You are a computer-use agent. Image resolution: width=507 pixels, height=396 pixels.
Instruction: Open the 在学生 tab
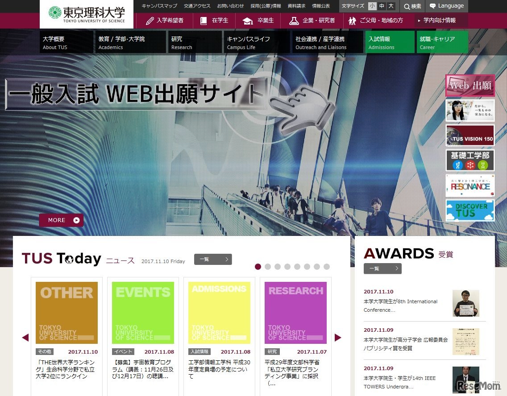[x=214, y=21]
